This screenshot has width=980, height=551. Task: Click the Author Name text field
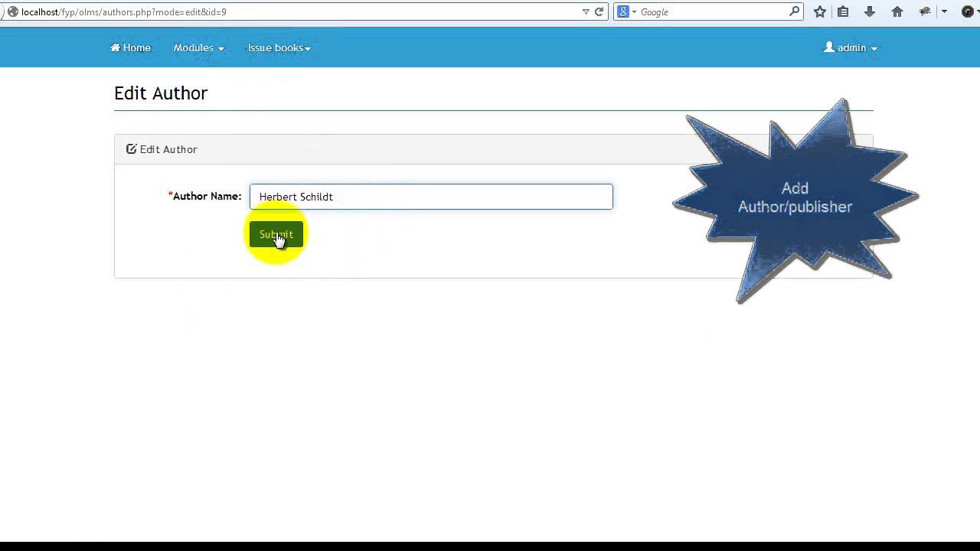point(431,197)
